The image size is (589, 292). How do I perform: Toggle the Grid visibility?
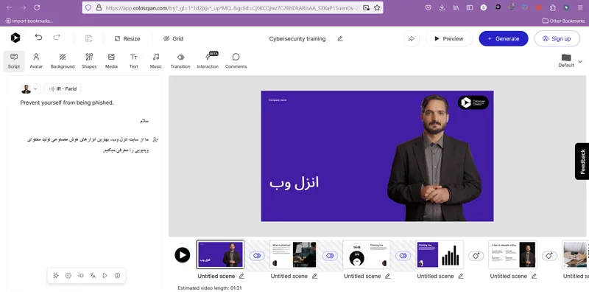tap(173, 39)
